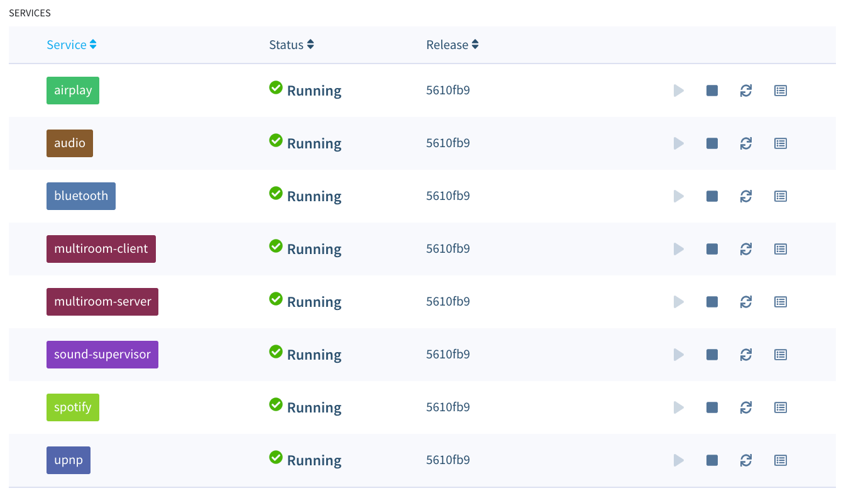
Task: Stop the multiroom-client service
Action: [711, 249]
